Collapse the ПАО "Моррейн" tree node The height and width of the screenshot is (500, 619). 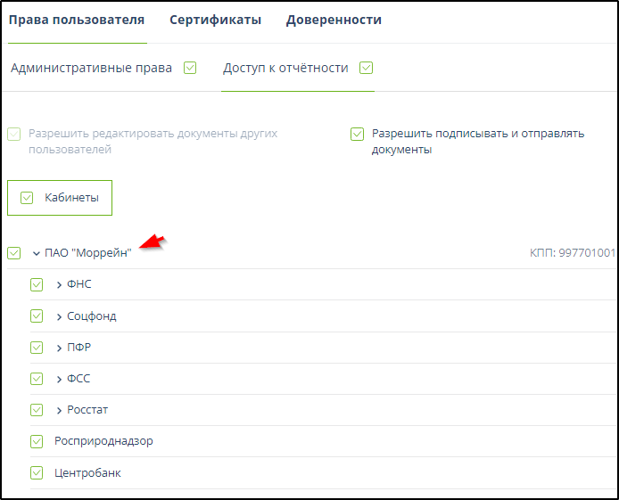click(37, 253)
